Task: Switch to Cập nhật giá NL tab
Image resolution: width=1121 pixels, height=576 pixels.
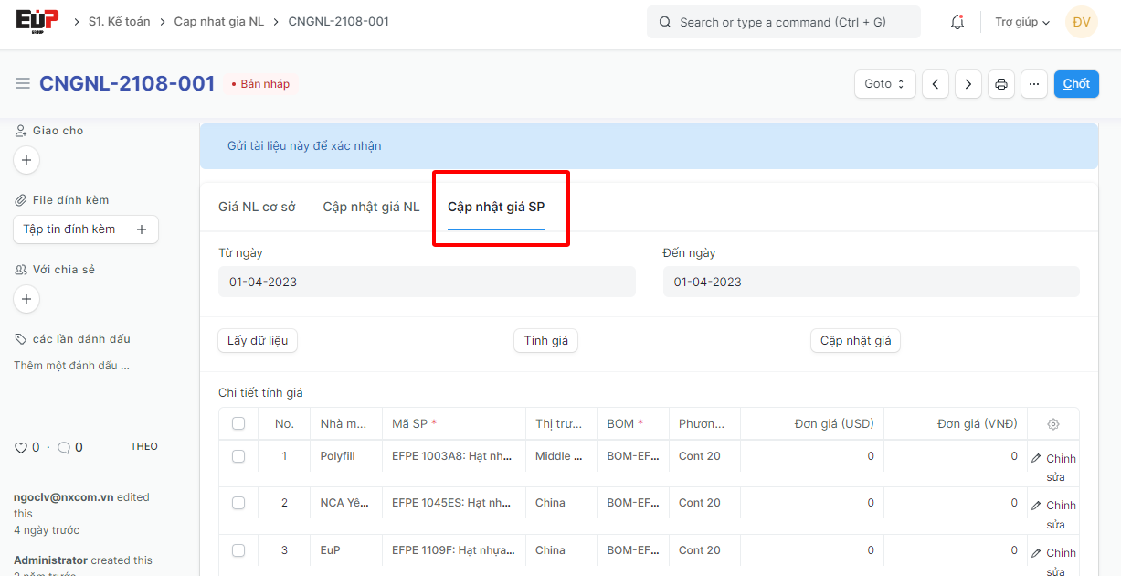Action: pos(371,208)
